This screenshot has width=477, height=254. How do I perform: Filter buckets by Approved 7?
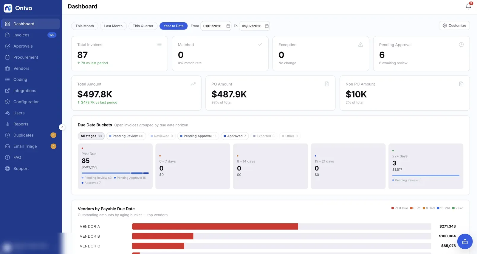pos(235,136)
